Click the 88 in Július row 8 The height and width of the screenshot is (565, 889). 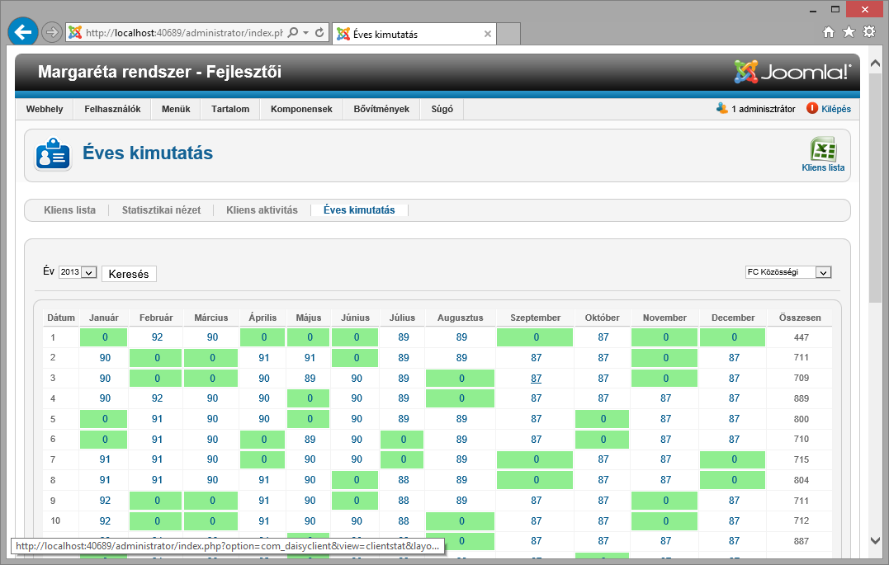pos(403,480)
